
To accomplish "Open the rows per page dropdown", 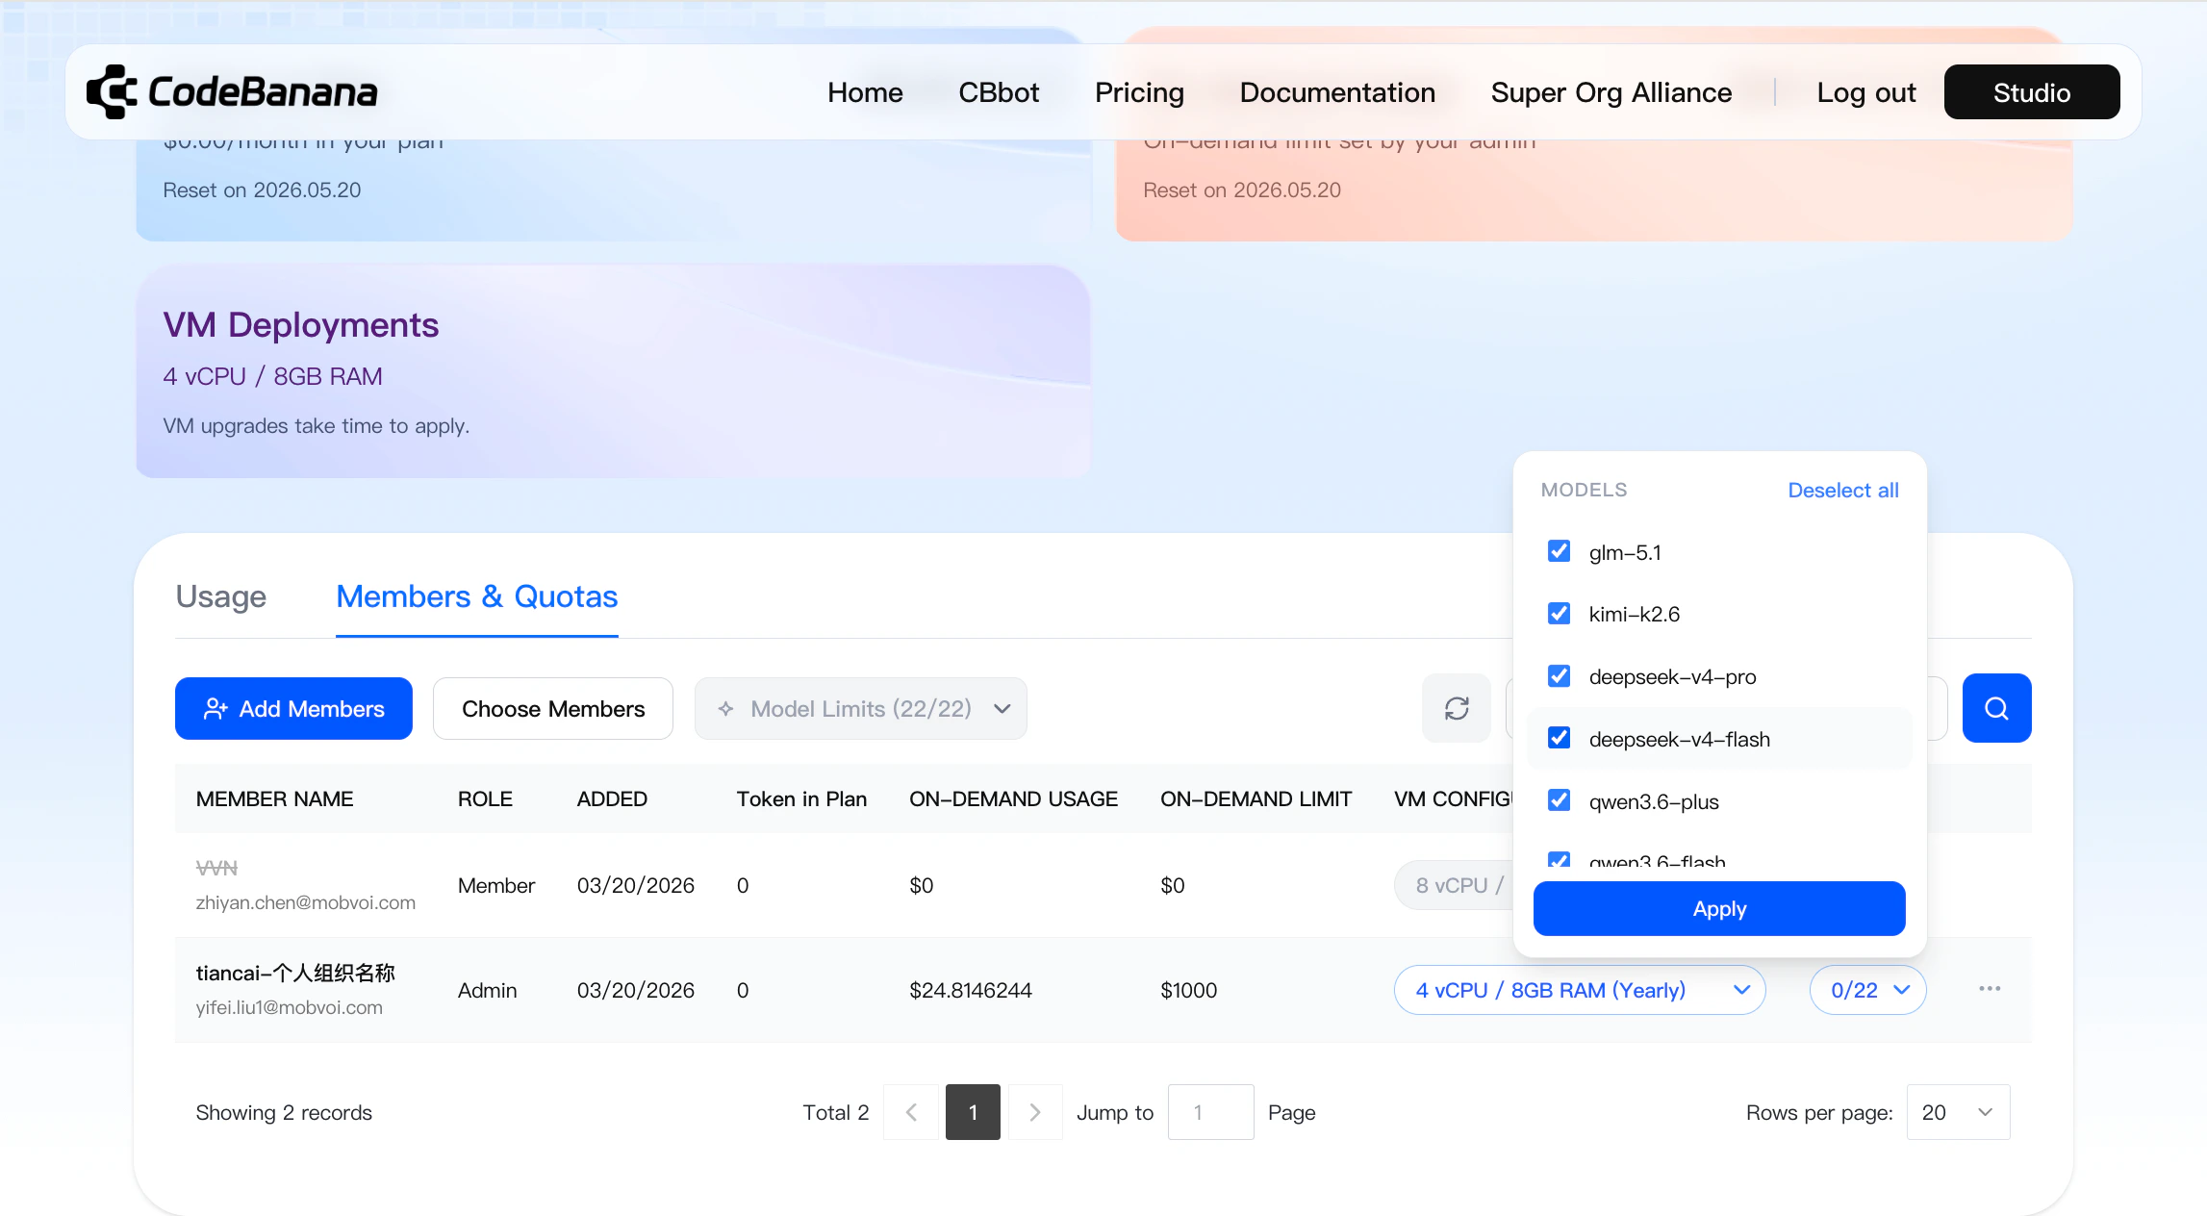I will [1958, 1112].
